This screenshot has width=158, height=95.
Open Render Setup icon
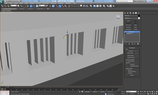click(108, 6)
